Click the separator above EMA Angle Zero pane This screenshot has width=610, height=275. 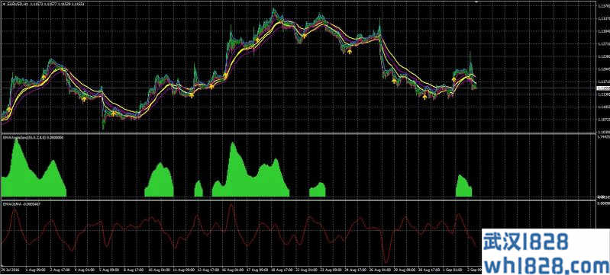click(x=298, y=134)
